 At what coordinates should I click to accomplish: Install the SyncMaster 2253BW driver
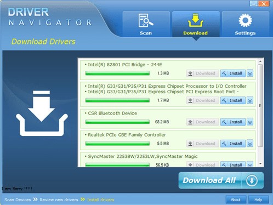coord(233,164)
